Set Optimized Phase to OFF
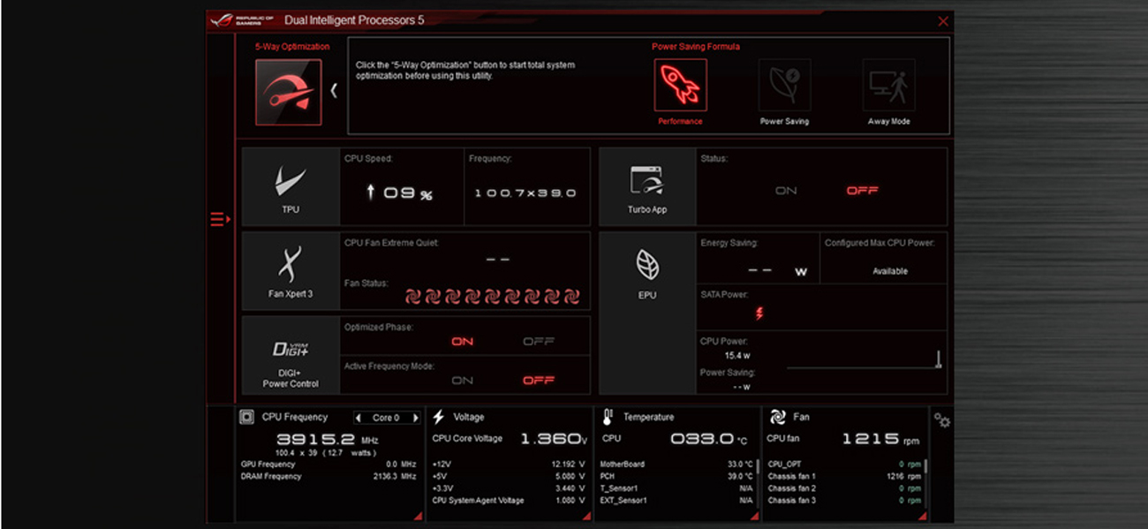Viewport: 1148px width, 529px height. coord(539,342)
